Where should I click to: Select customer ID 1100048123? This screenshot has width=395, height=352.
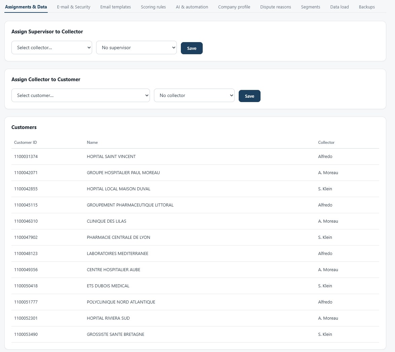[26, 253]
